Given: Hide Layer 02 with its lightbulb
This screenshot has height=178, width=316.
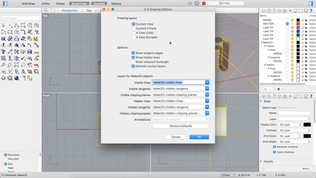Looking at the screenshot, I should (292, 28).
